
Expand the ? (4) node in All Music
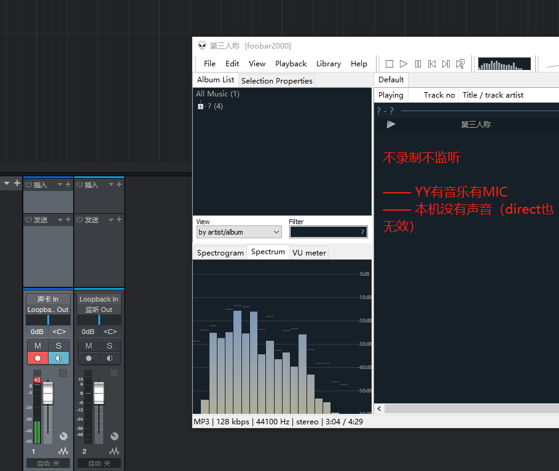[x=200, y=106]
